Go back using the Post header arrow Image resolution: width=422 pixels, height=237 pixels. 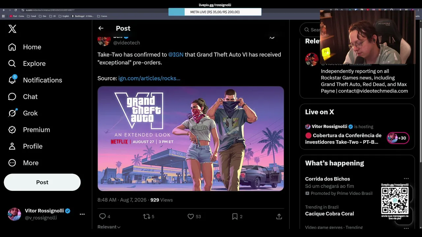pos(101,28)
